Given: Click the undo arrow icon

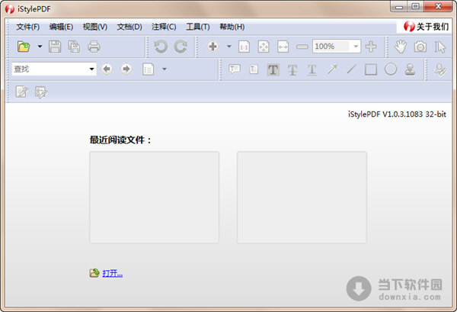Looking at the screenshot, I should [161, 47].
